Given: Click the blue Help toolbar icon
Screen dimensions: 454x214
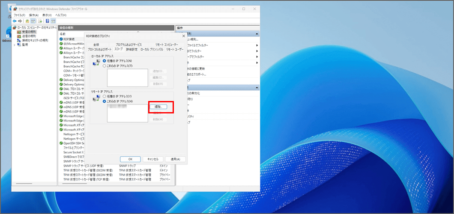Looking at the screenshot, I should tap(47, 21).
